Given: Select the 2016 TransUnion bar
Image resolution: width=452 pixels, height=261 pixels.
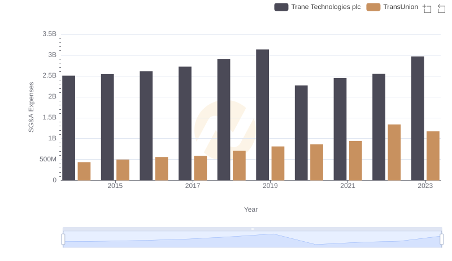Looking at the screenshot, I should coord(162,169).
